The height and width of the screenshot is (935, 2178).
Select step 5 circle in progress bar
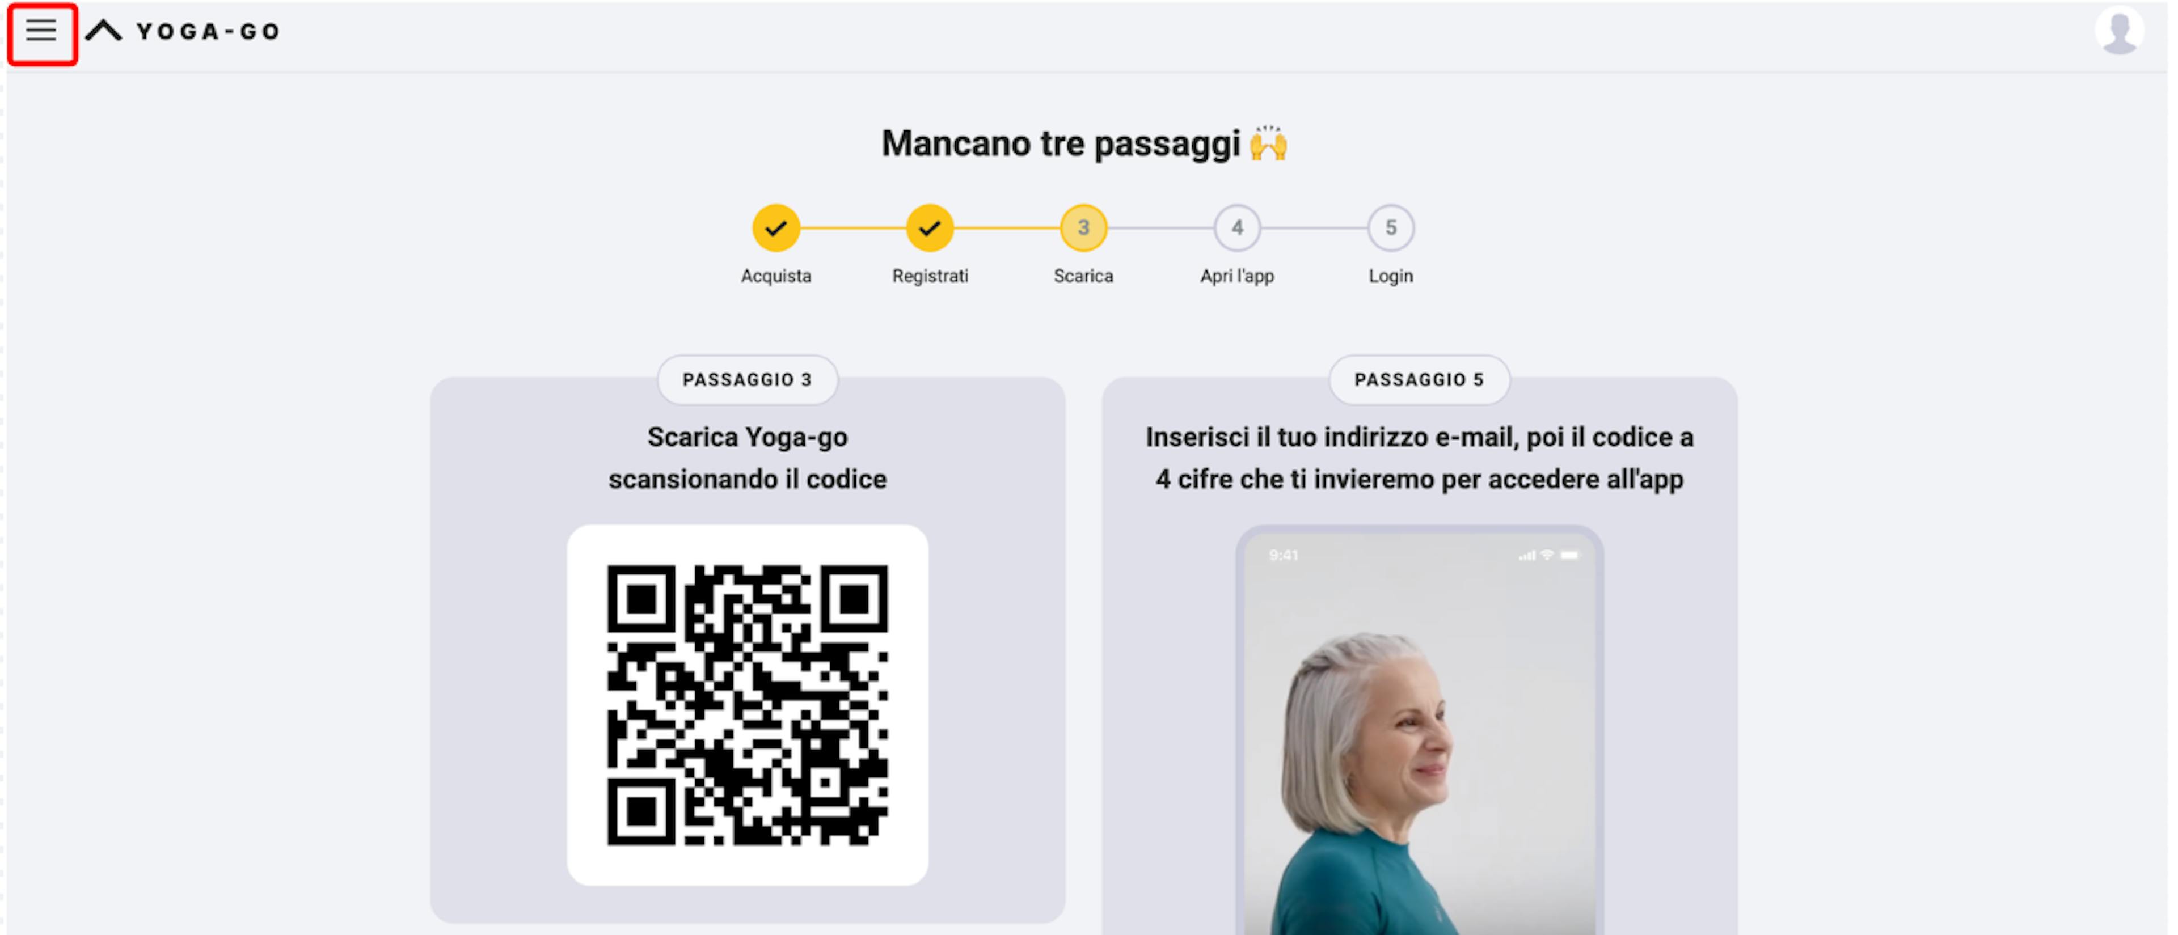coord(1391,229)
